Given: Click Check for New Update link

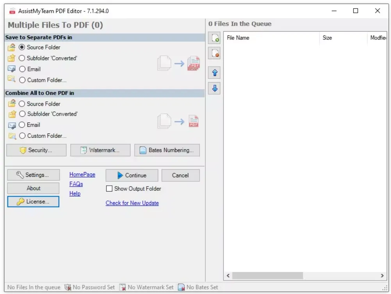Looking at the screenshot, I should click(x=132, y=203).
